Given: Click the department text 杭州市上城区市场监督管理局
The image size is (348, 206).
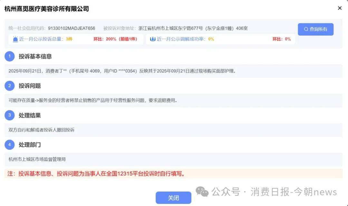Looking at the screenshot, I should click(37, 159).
